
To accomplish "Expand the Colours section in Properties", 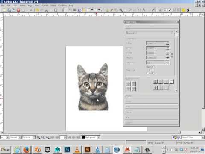I will tap(151, 123).
